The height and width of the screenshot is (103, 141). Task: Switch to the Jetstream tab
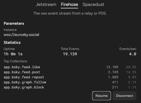coord(46,4)
